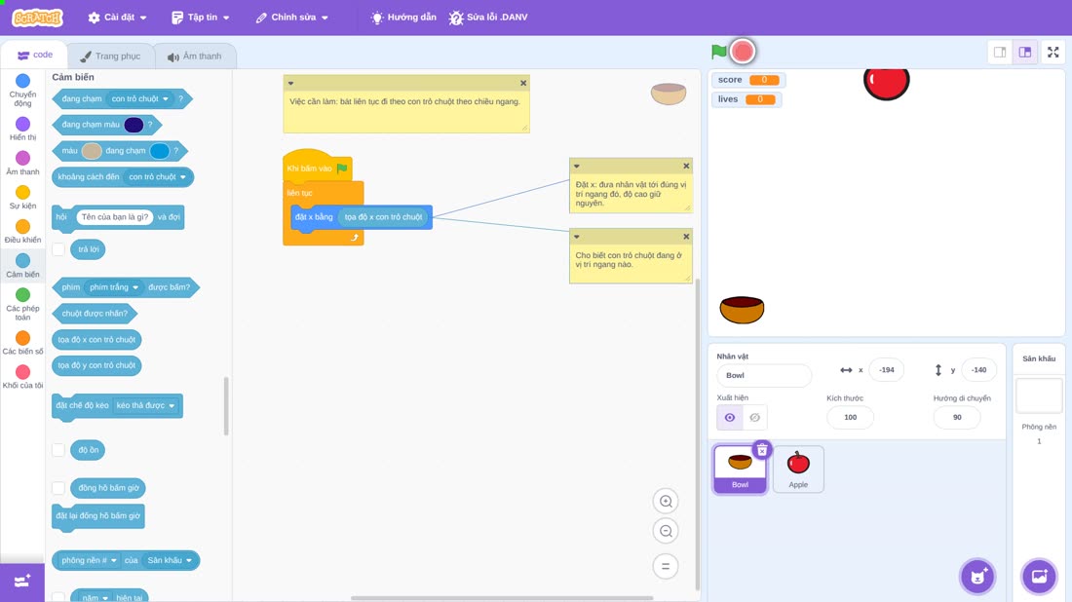Select the Điều khiển block category
This screenshot has height=602, width=1072.
point(22,232)
